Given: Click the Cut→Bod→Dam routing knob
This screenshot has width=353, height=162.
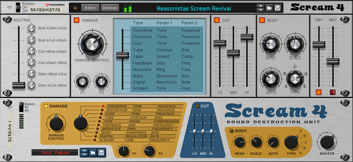Looking at the screenshot, I should pyautogui.click(x=32, y=51).
